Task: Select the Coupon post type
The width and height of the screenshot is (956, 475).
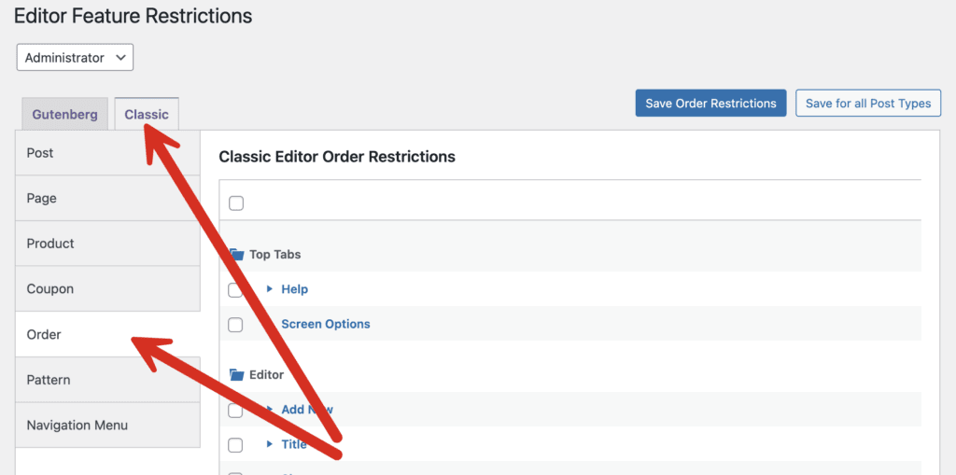Action: point(108,288)
